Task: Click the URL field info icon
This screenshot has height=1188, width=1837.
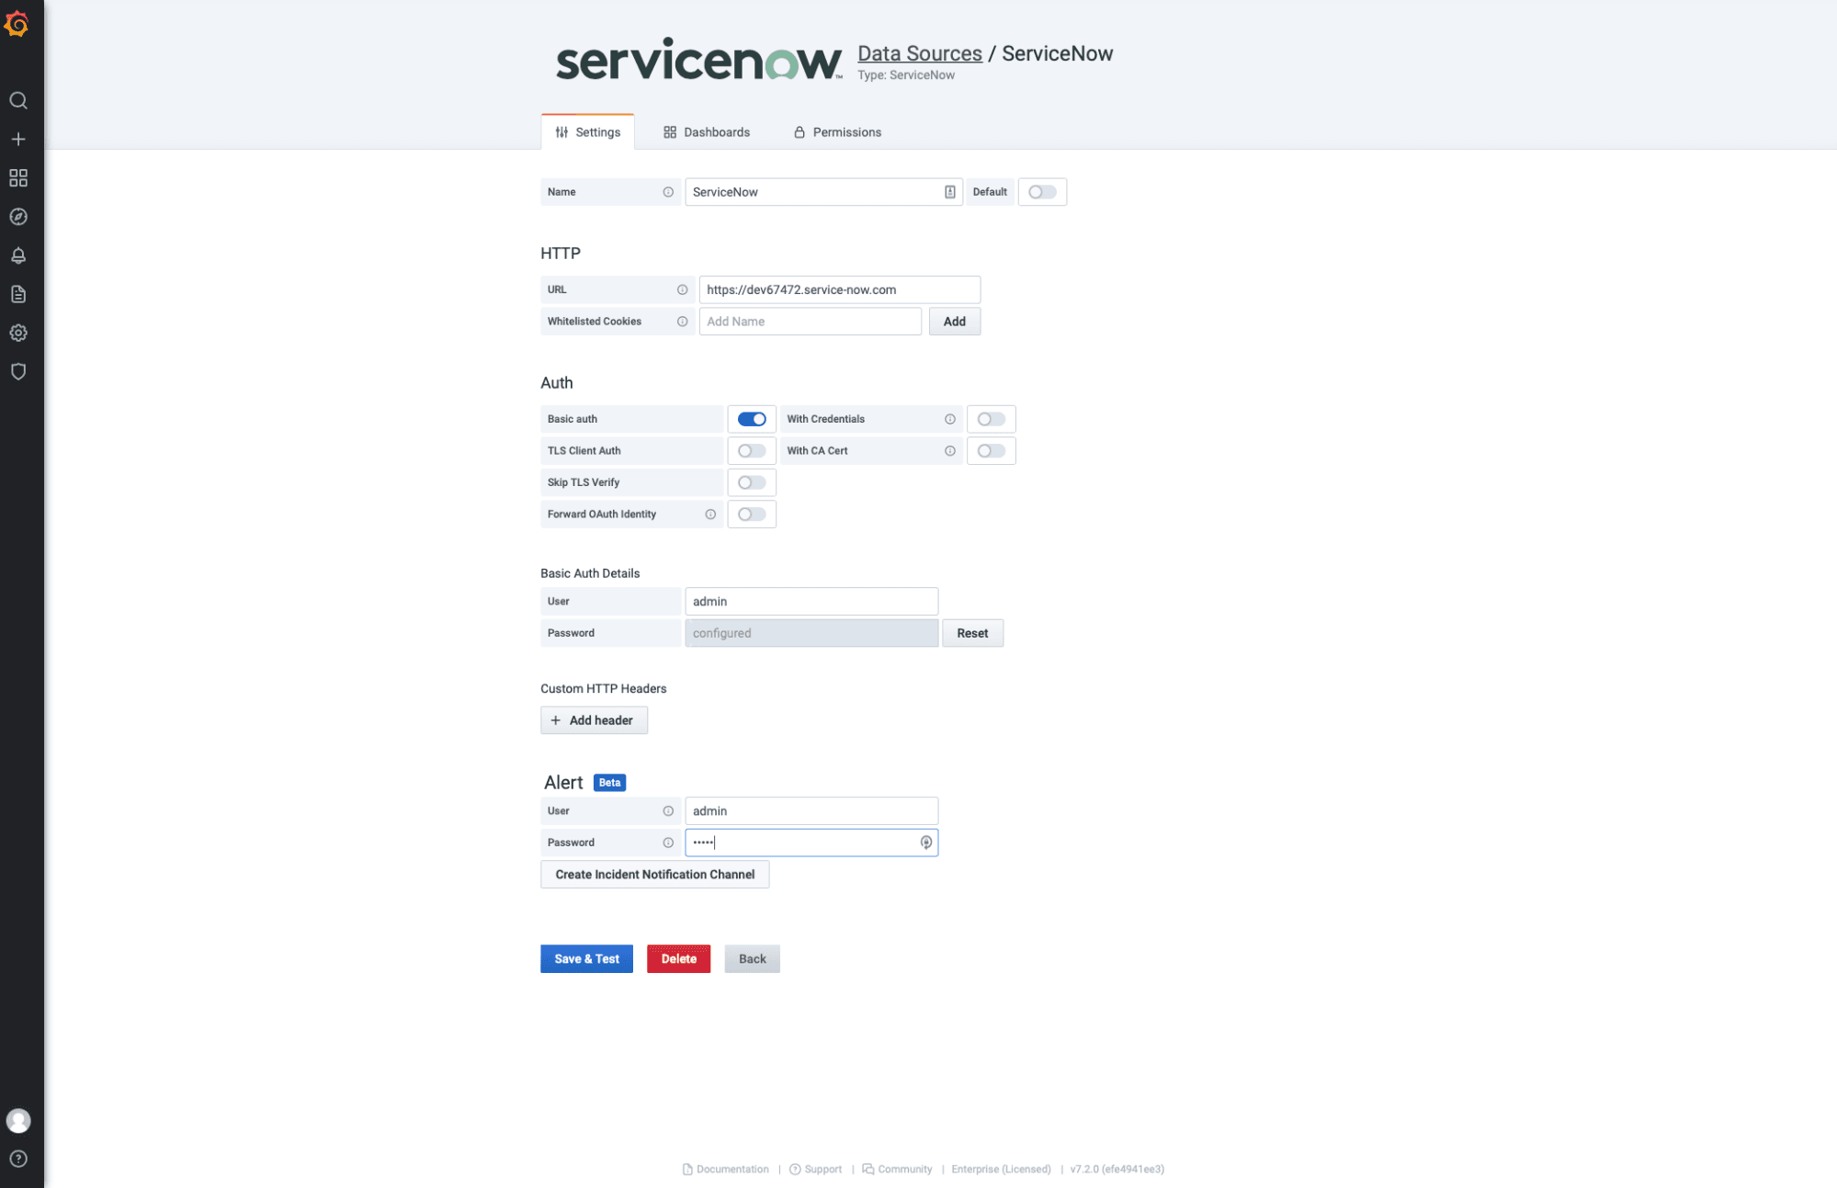Action: 682,289
